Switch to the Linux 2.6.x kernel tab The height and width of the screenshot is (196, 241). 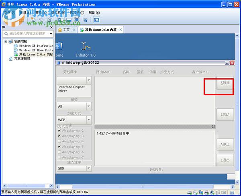point(101,30)
